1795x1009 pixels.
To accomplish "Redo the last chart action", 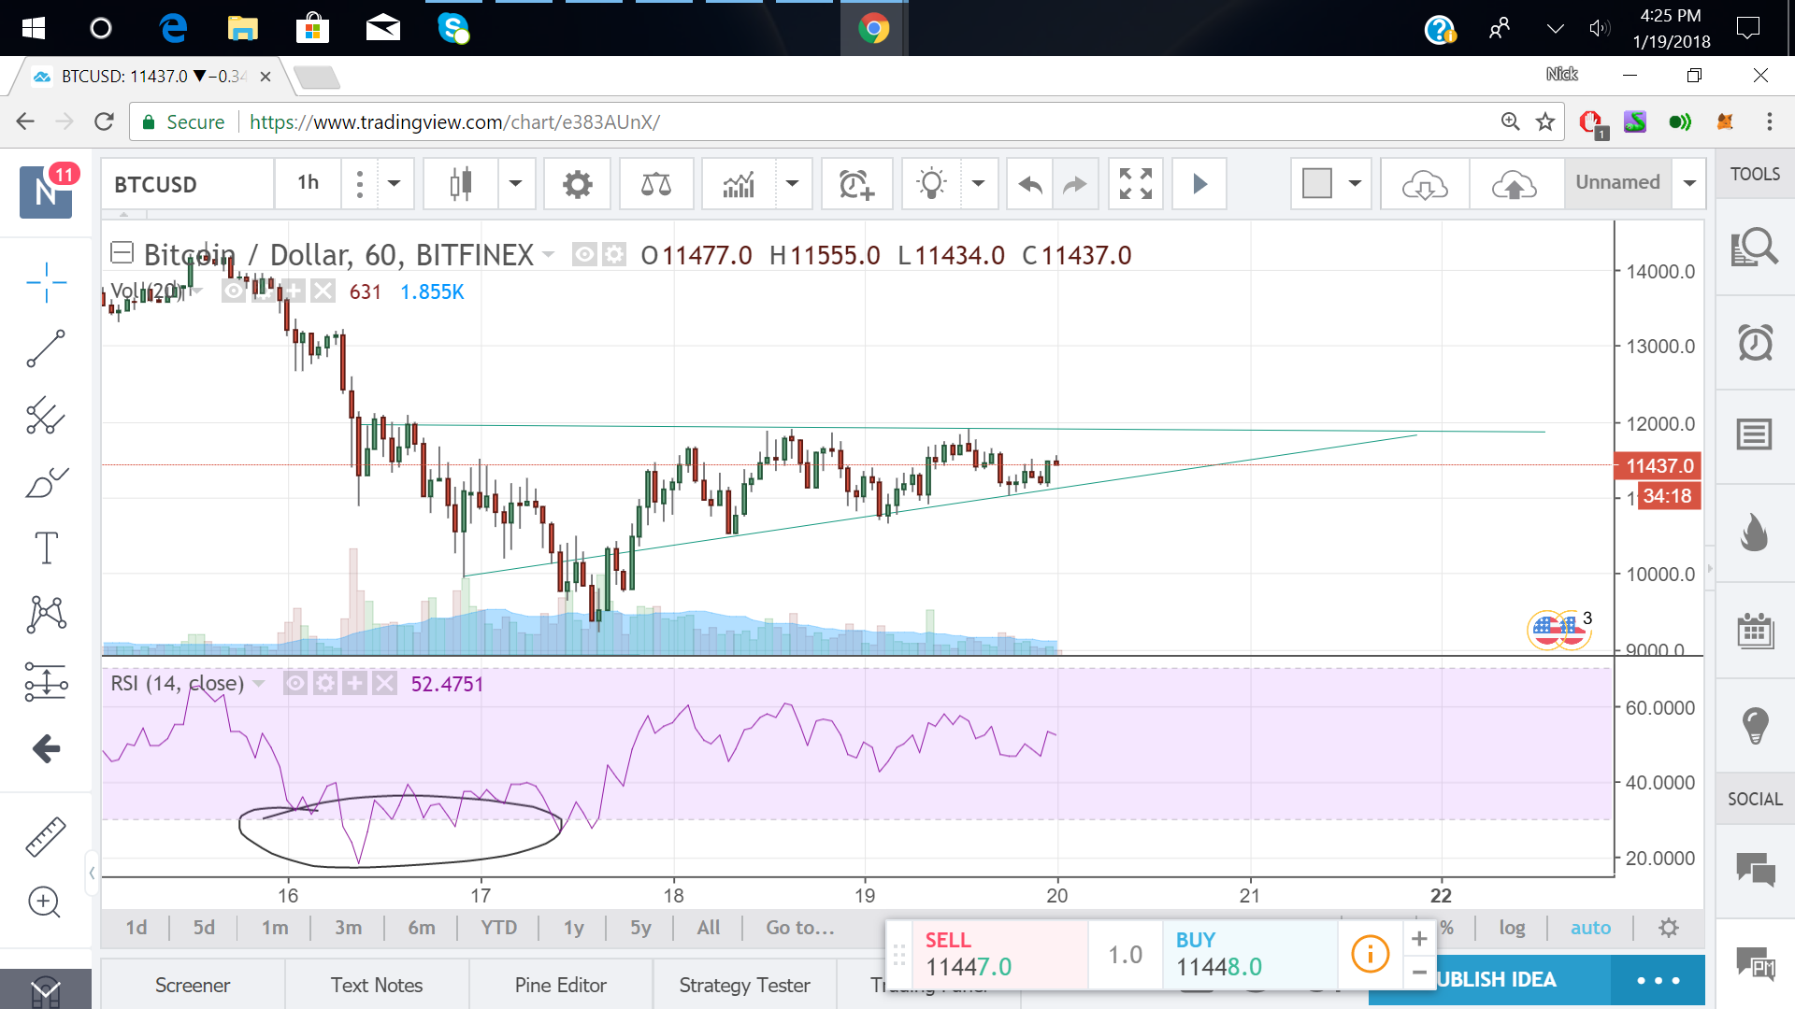I will [1075, 184].
